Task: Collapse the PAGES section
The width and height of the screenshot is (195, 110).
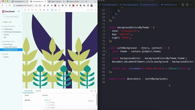Action: (5, 54)
